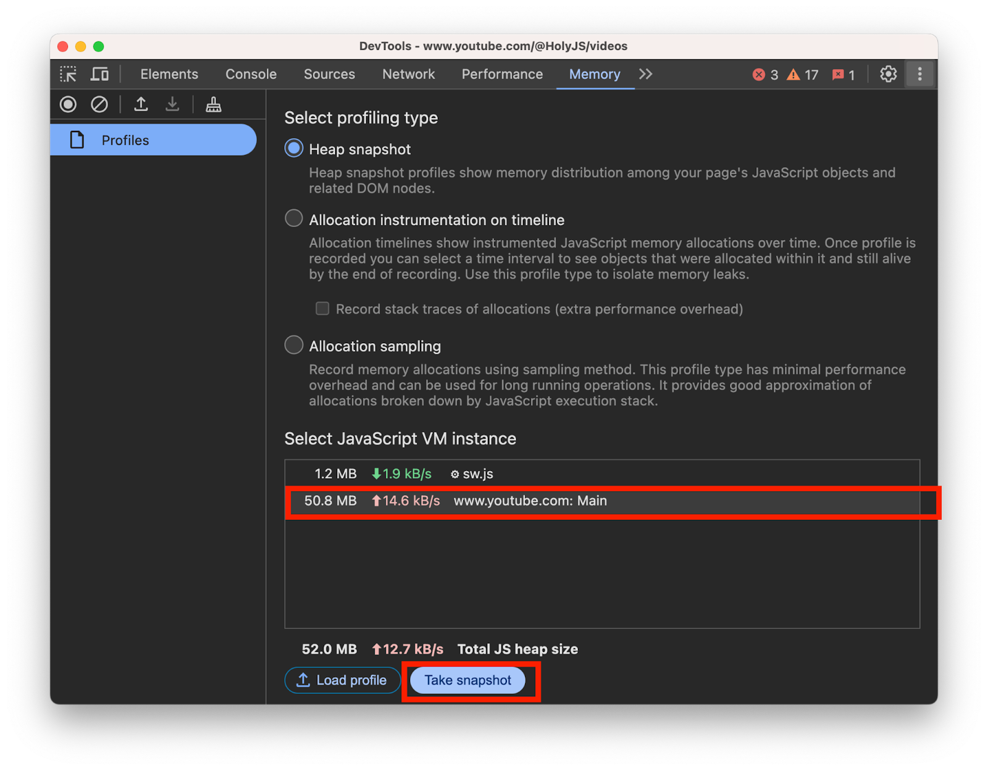Open the load profile icon
Image resolution: width=988 pixels, height=771 pixels.
point(141,104)
